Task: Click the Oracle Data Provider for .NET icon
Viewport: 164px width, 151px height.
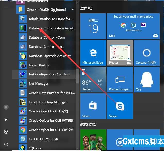Action: 23,93
